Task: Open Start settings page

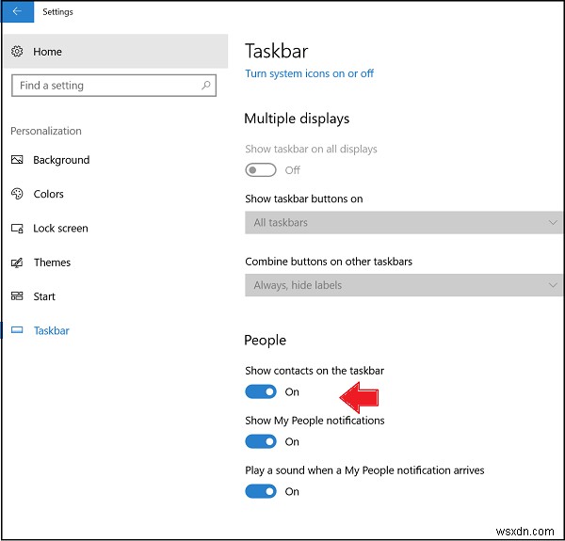Action: click(x=44, y=296)
